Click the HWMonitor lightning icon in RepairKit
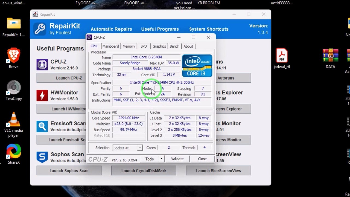350x197 pixels. pos(42,95)
